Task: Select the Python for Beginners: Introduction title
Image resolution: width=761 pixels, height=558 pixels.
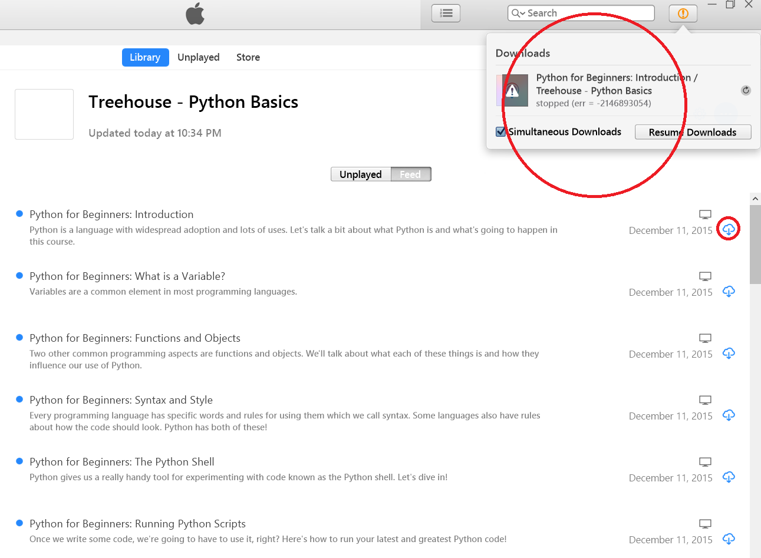Action: coord(111,214)
